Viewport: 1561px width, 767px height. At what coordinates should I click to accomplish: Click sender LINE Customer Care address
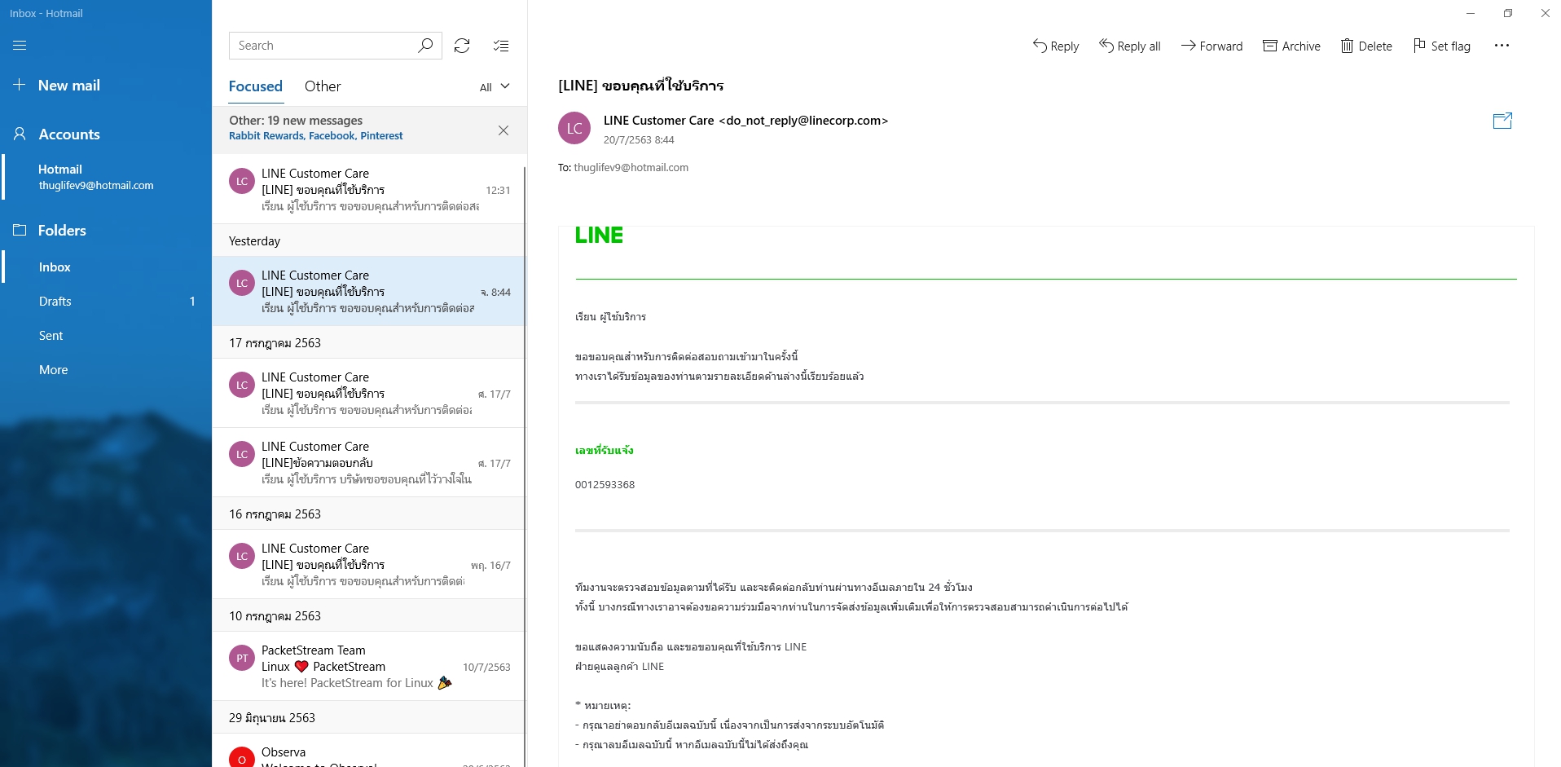point(745,121)
